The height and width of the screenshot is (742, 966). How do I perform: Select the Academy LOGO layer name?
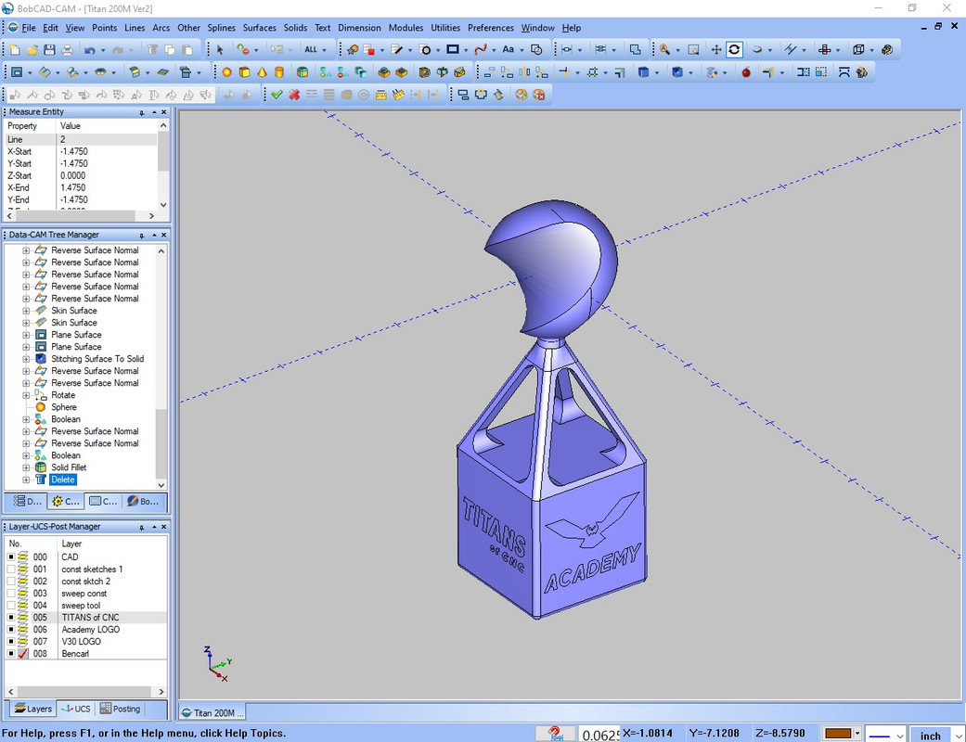tap(91, 630)
